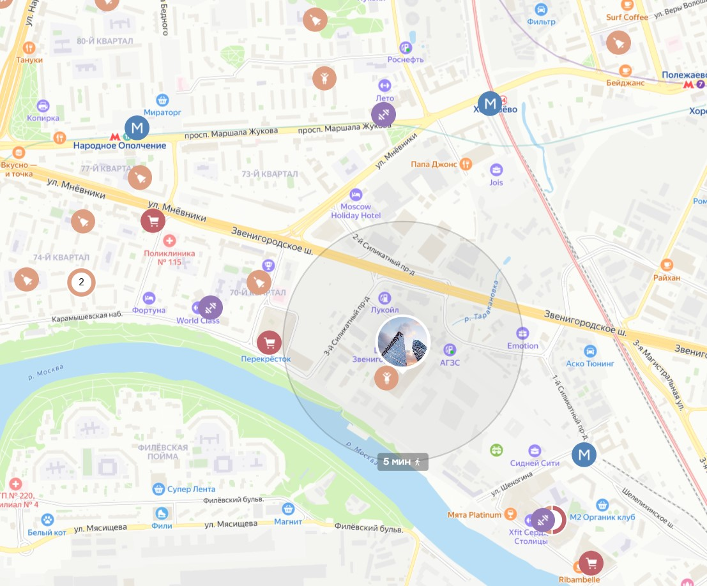The height and width of the screenshot is (586, 707).
Task: Select the red shopping cart marker above Перекрёсток
Action: point(269,343)
